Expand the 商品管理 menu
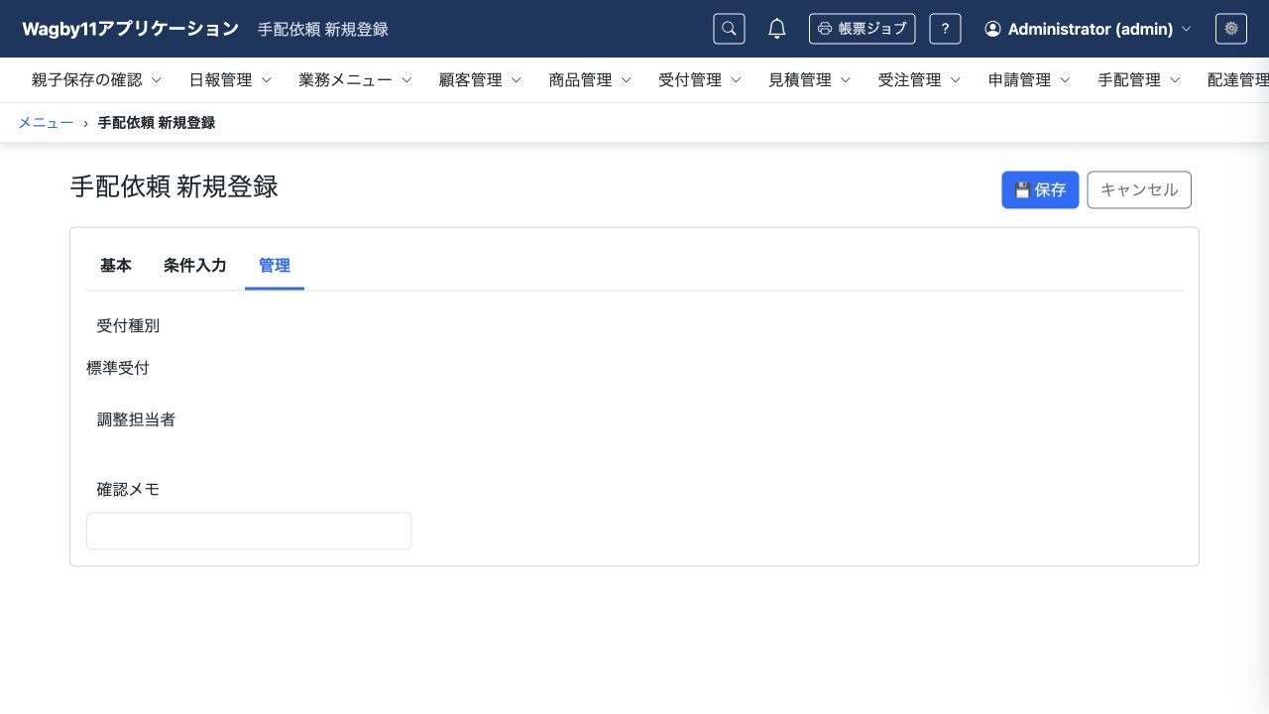Image resolution: width=1269 pixels, height=714 pixels. coord(590,80)
